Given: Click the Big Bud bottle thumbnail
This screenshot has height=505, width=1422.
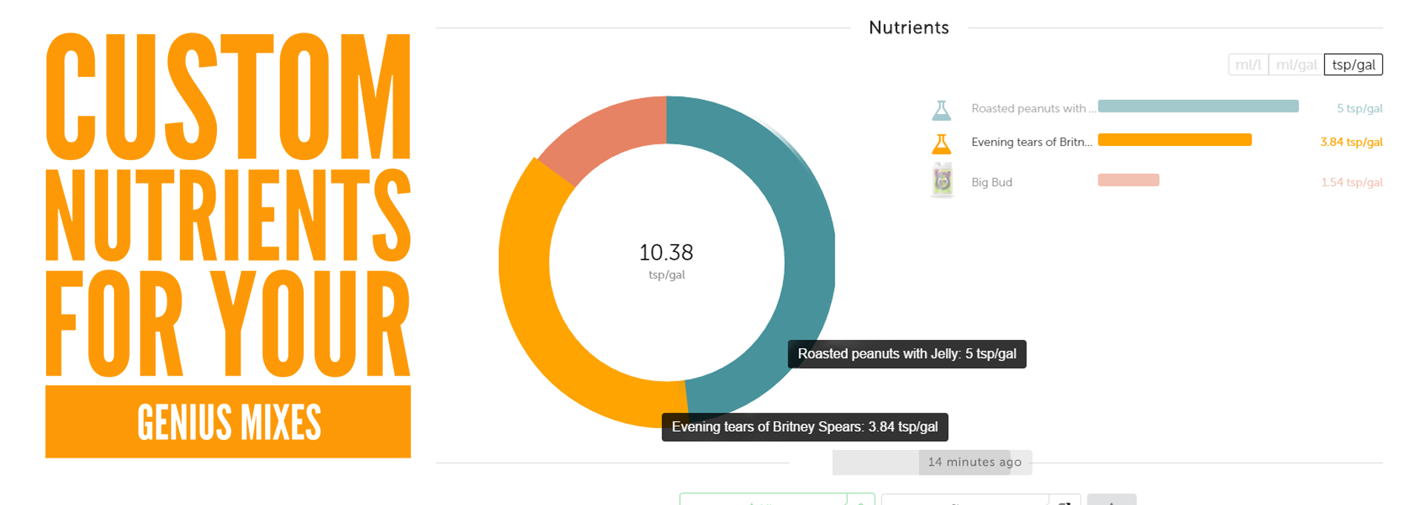Looking at the screenshot, I should [942, 181].
